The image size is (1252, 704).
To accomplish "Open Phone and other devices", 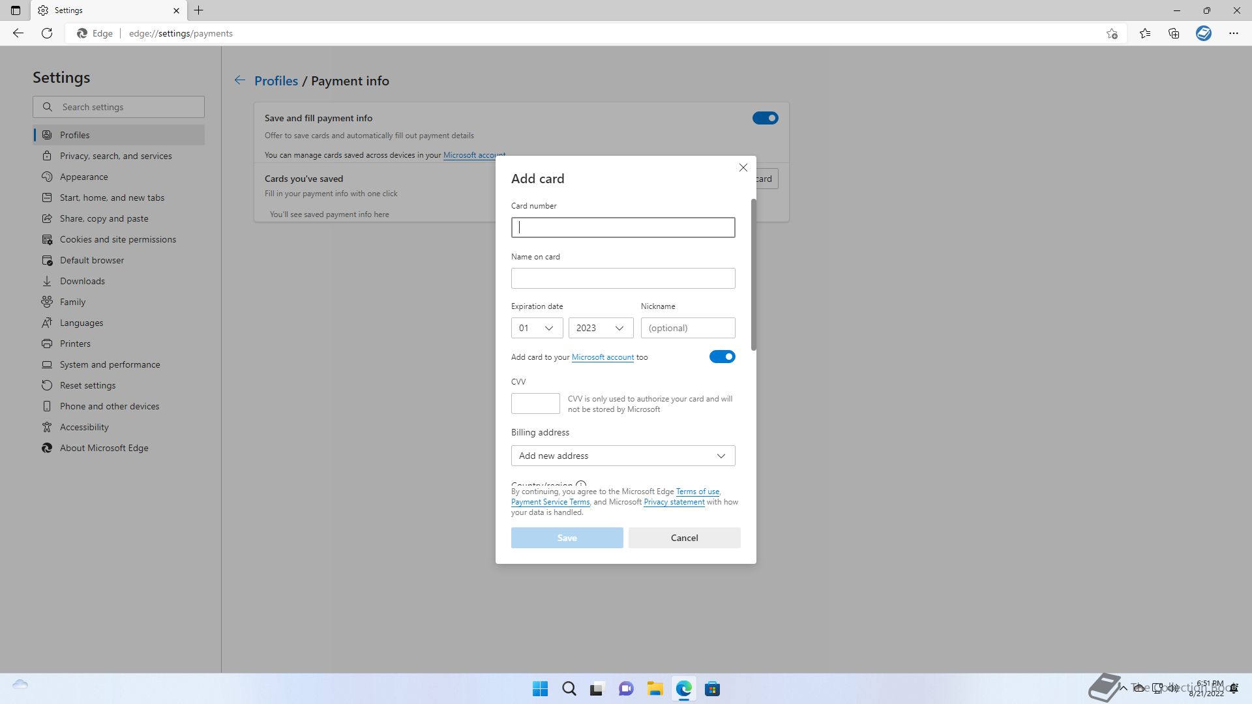I will click(119, 406).
